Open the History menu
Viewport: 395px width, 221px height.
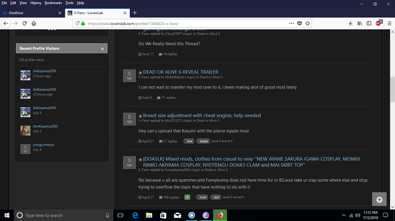pos(36,3)
